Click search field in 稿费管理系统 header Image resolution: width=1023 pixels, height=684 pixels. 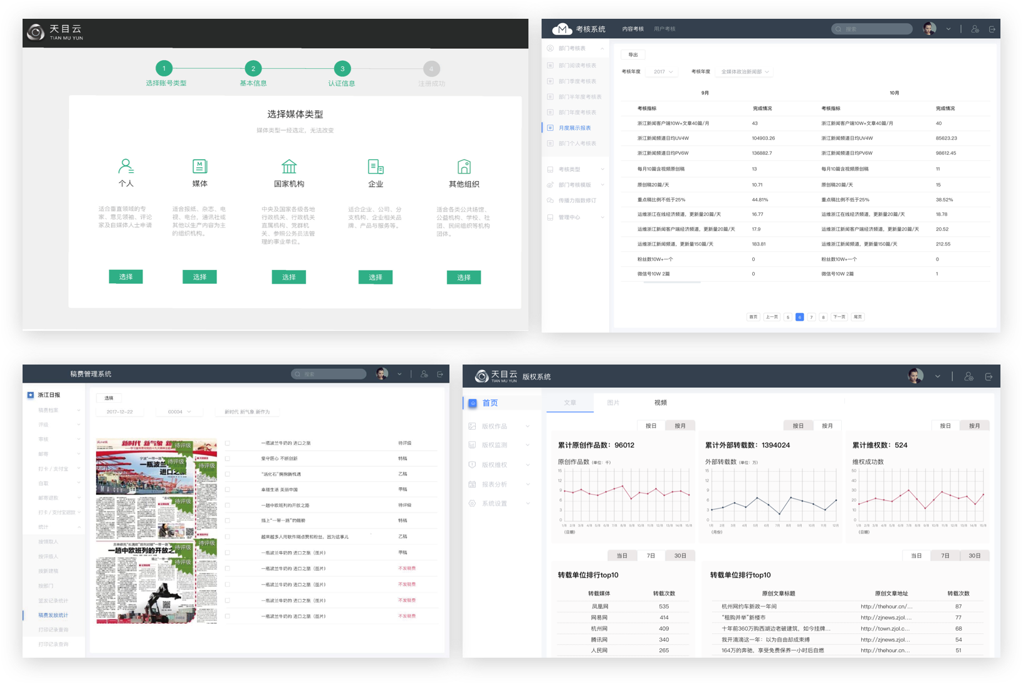[x=329, y=374]
